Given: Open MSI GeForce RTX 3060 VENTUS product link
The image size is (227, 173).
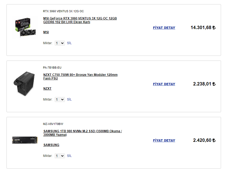Looking at the screenshot, I should click(x=80, y=20).
